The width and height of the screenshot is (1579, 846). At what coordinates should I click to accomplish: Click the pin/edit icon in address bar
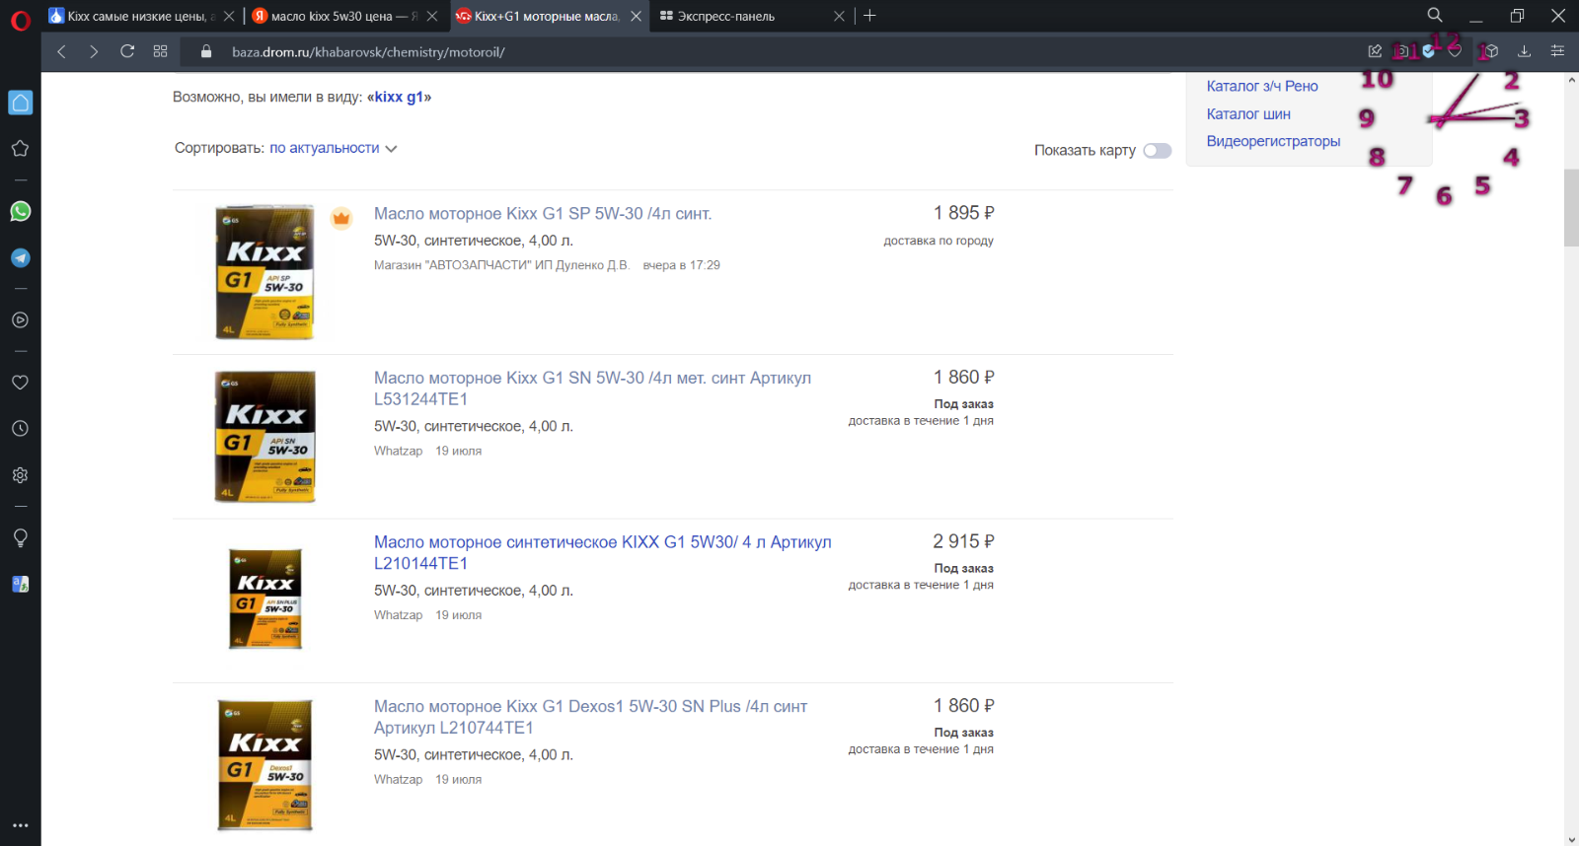click(x=1375, y=51)
